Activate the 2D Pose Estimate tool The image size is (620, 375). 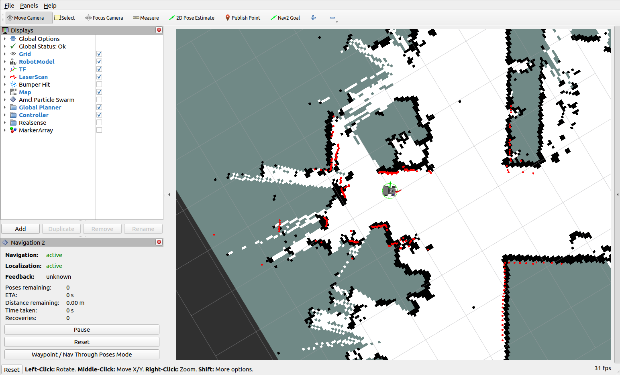pyautogui.click(x=192, y=18)
